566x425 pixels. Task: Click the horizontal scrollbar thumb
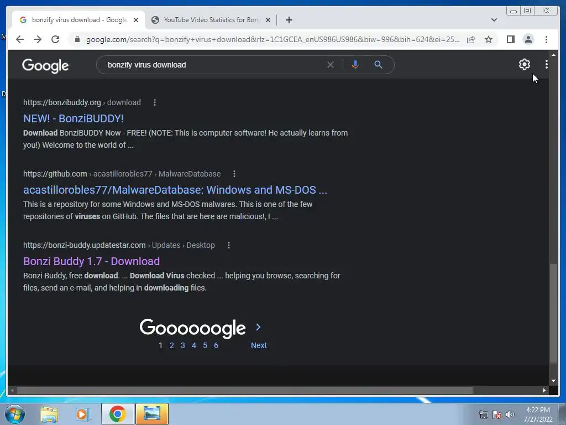245,390
